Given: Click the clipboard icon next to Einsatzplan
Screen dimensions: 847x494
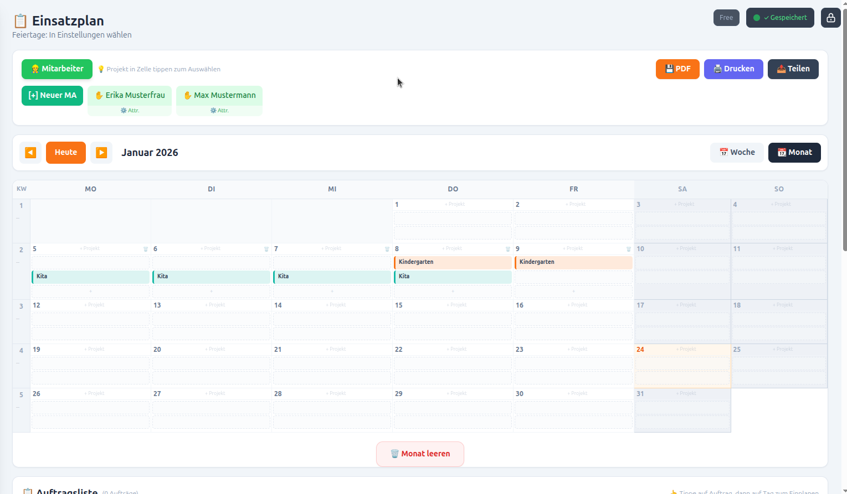Looking at the screenshot, I should (20, 20).
